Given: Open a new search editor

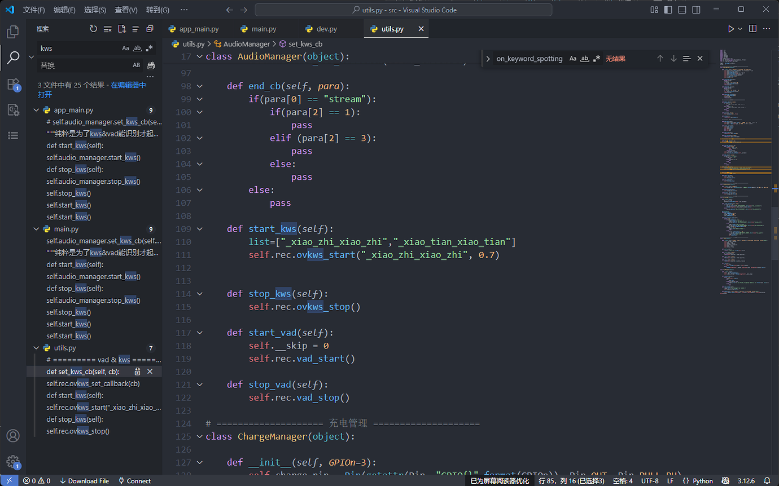Looking at the screenshot, I should 121,29.
